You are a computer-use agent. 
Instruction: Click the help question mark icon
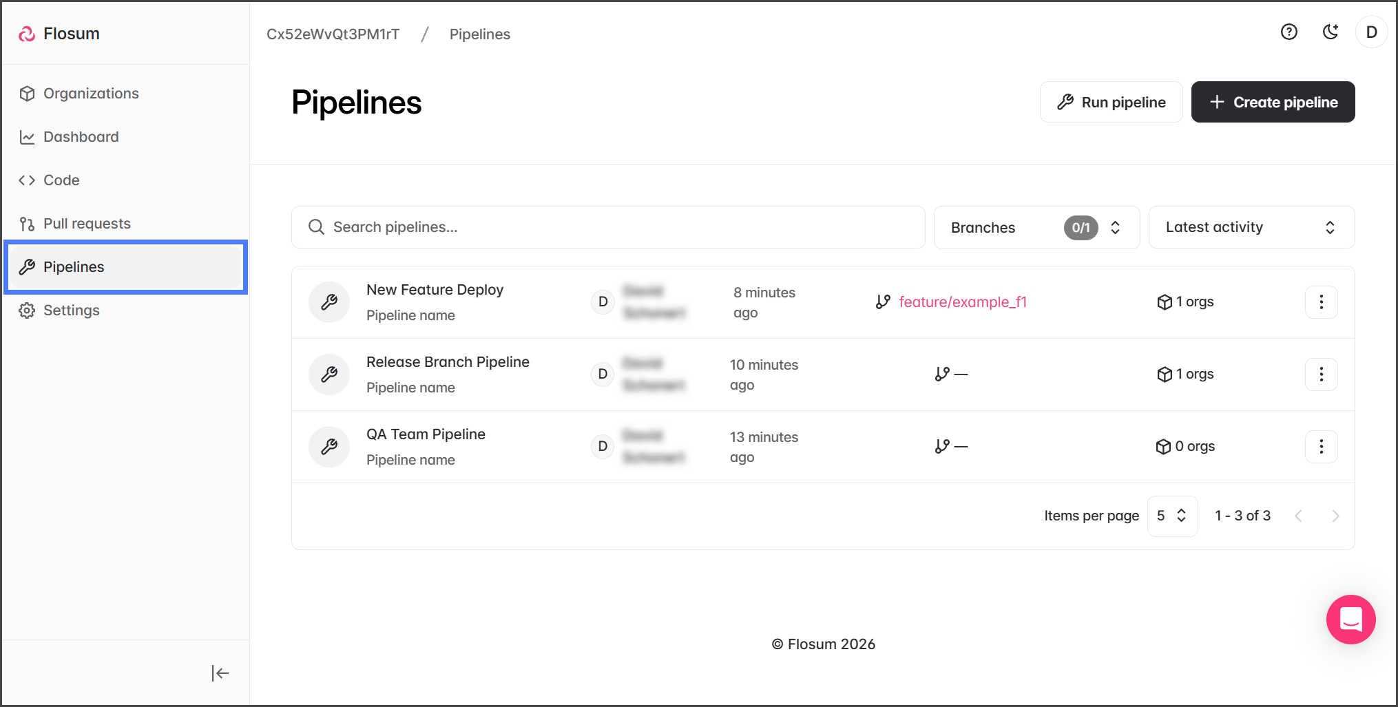point(1289,32)
